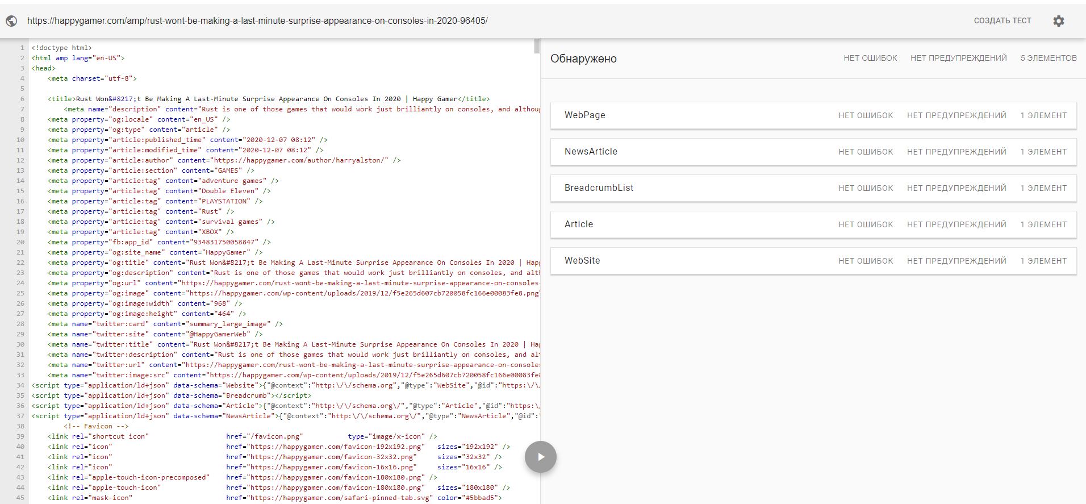Expand the BreadcrumbList result row
Screen dimensions: 1086x504
pos(813,188)
